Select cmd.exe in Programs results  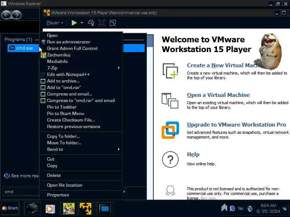click(x=23, y=48)
